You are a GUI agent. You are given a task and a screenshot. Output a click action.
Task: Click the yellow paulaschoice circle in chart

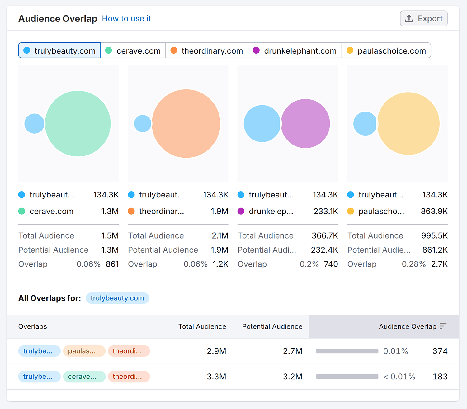[408, 123]
